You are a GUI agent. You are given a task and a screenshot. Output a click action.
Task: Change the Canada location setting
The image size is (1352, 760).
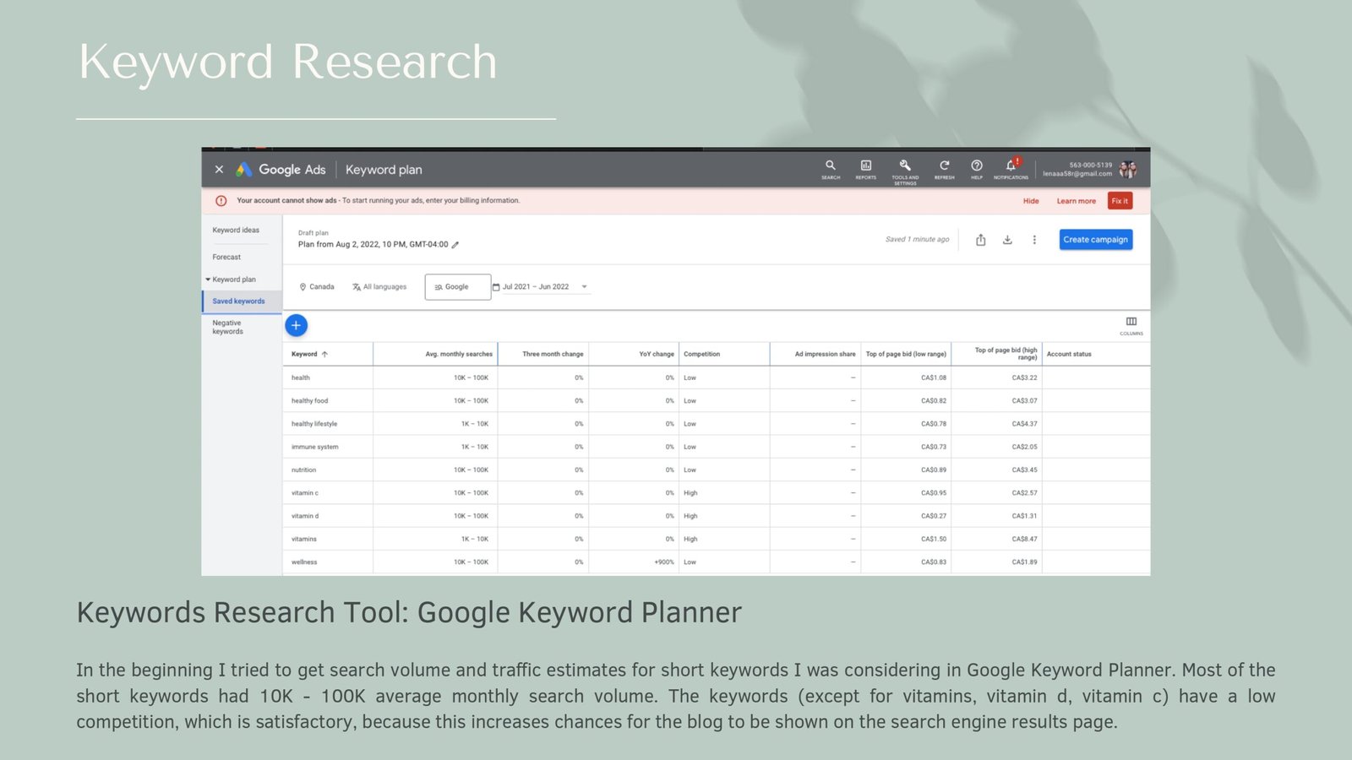[317, 287]
